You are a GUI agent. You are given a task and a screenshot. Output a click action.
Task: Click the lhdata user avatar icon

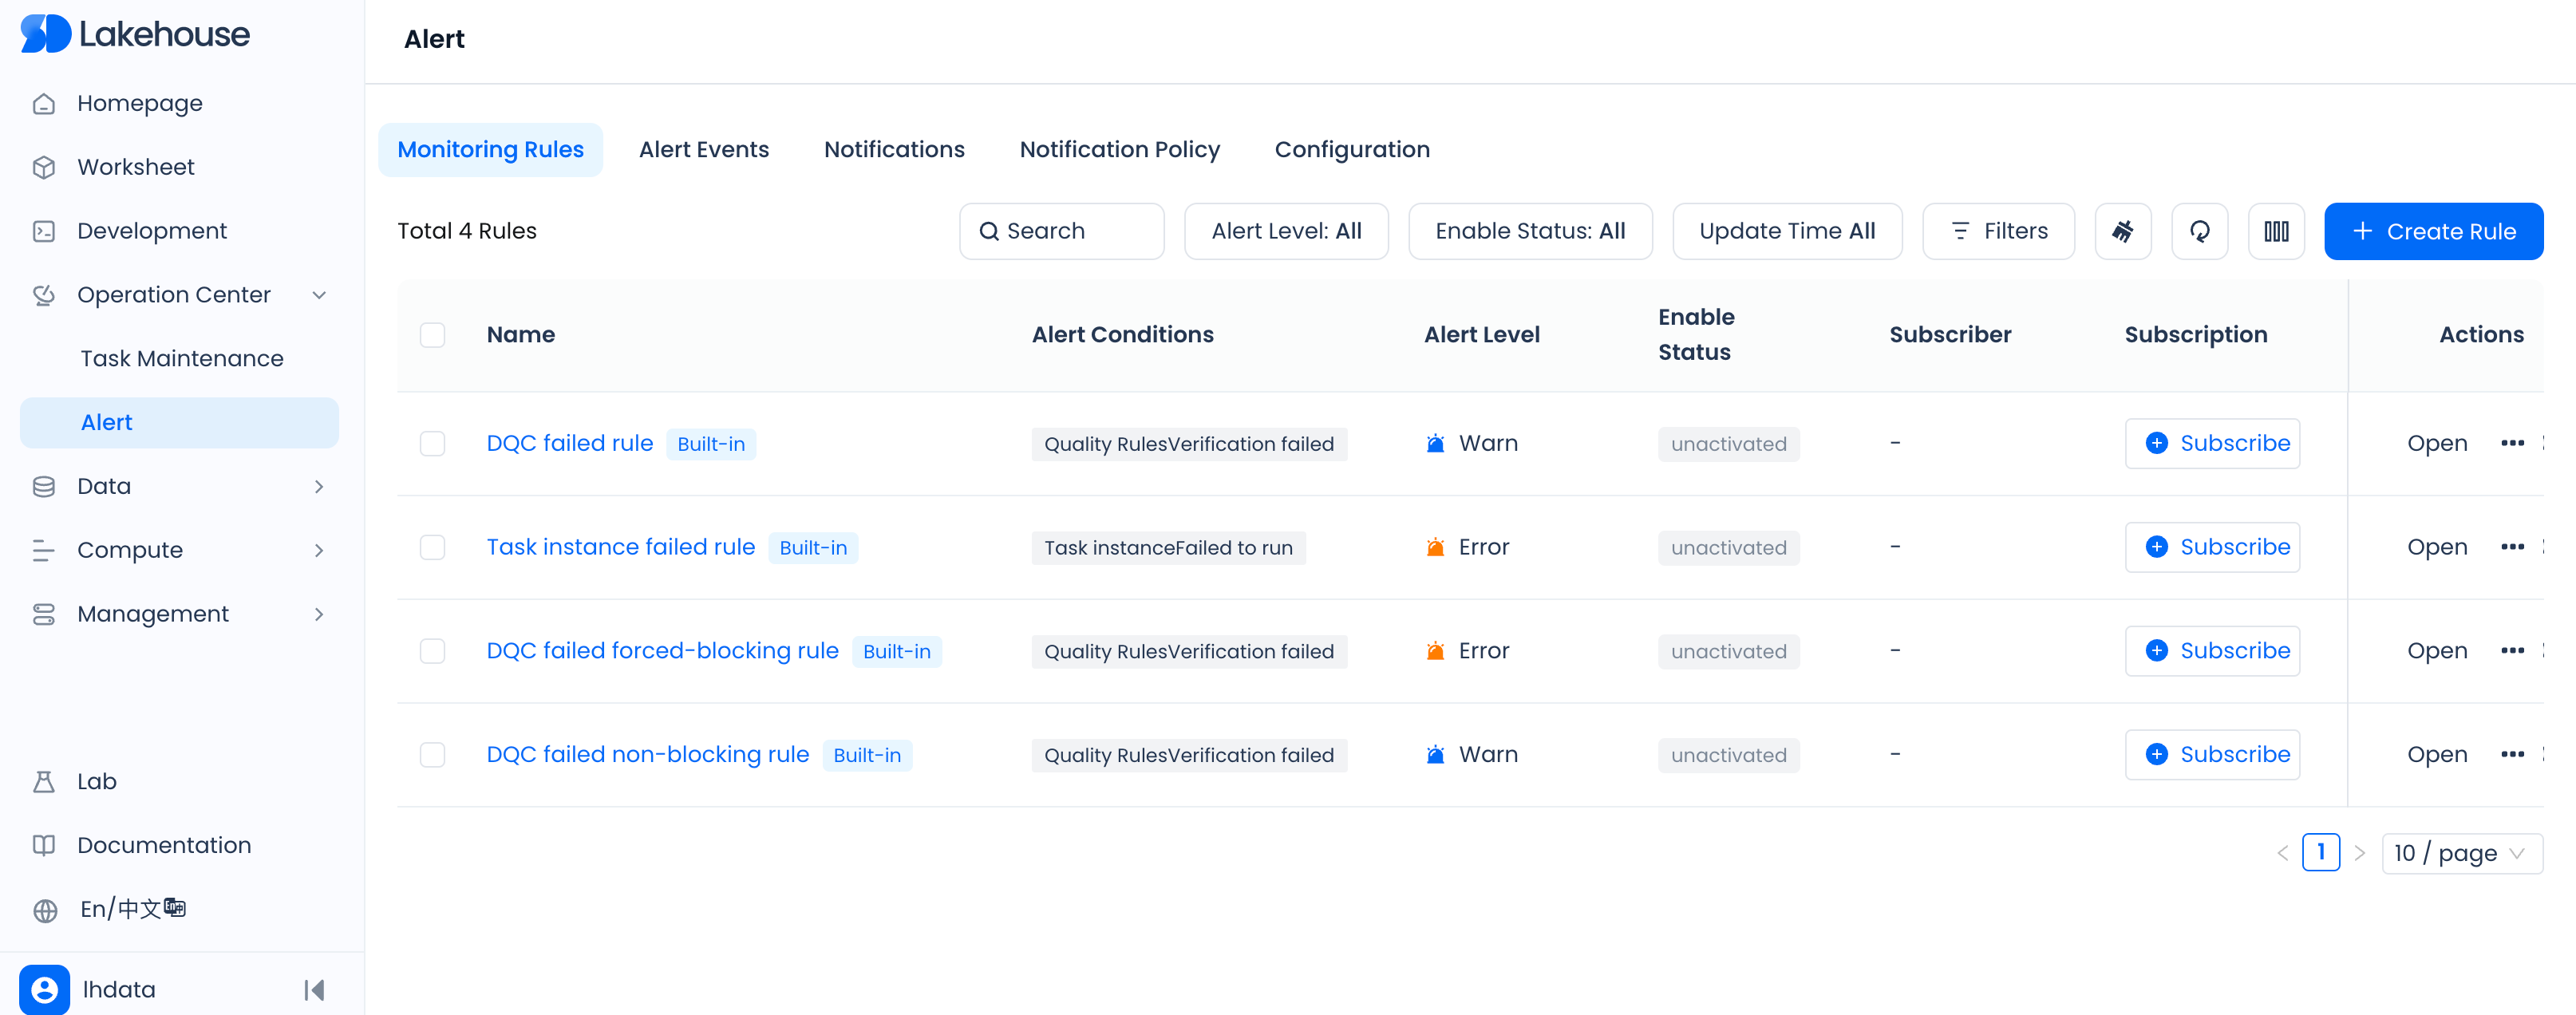45,990
